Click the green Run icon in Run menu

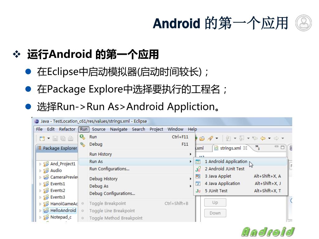[x=82, y=137]
